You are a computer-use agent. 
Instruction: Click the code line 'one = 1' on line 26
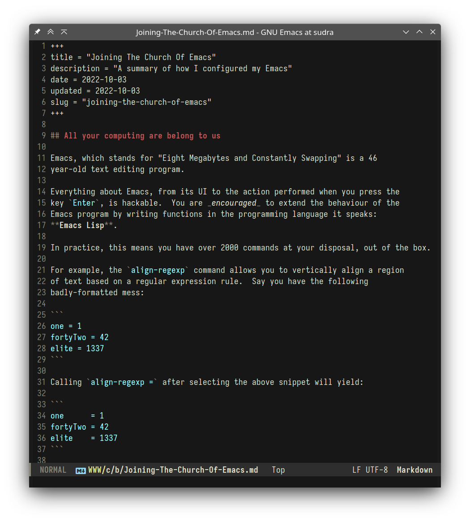66,326
